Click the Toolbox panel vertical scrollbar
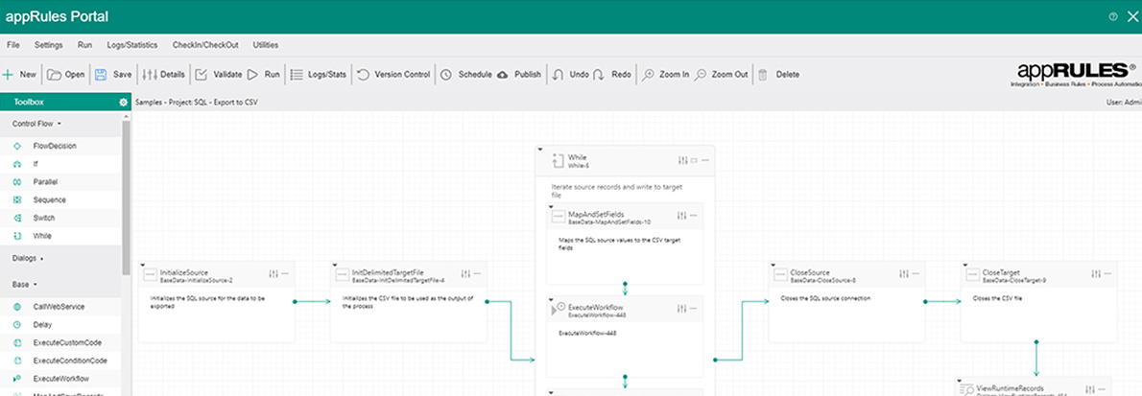This screenshot has width=1142, height=396. [x=126, y=198]
